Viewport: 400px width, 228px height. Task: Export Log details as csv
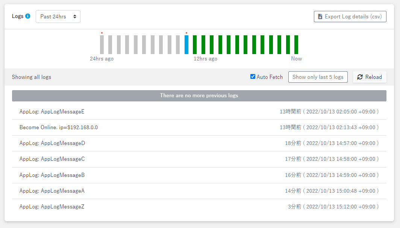click(x=350, y=17)
